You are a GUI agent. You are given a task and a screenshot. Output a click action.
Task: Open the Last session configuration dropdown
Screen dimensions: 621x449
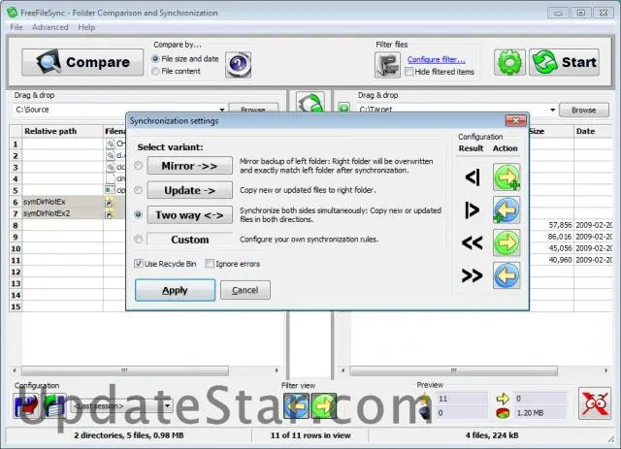pos(167,405)
